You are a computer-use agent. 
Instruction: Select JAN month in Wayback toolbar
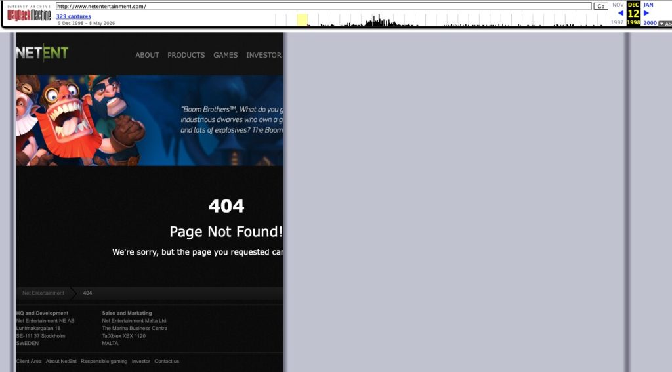648,5
